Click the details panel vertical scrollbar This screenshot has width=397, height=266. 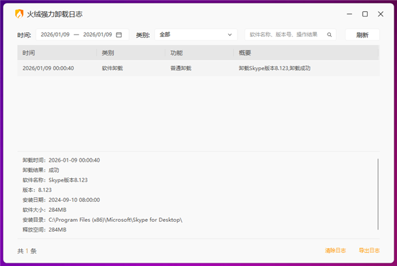coord(378,195)
